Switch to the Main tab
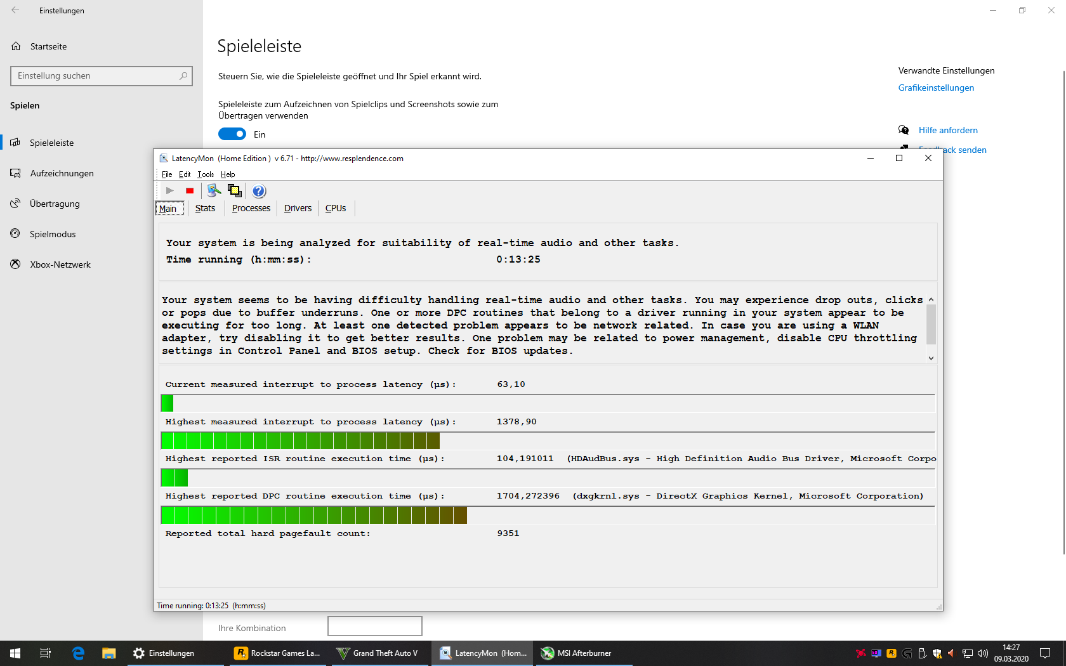Image resolution: width=1066 pixels, height=666 pixels. click(169, 208)
